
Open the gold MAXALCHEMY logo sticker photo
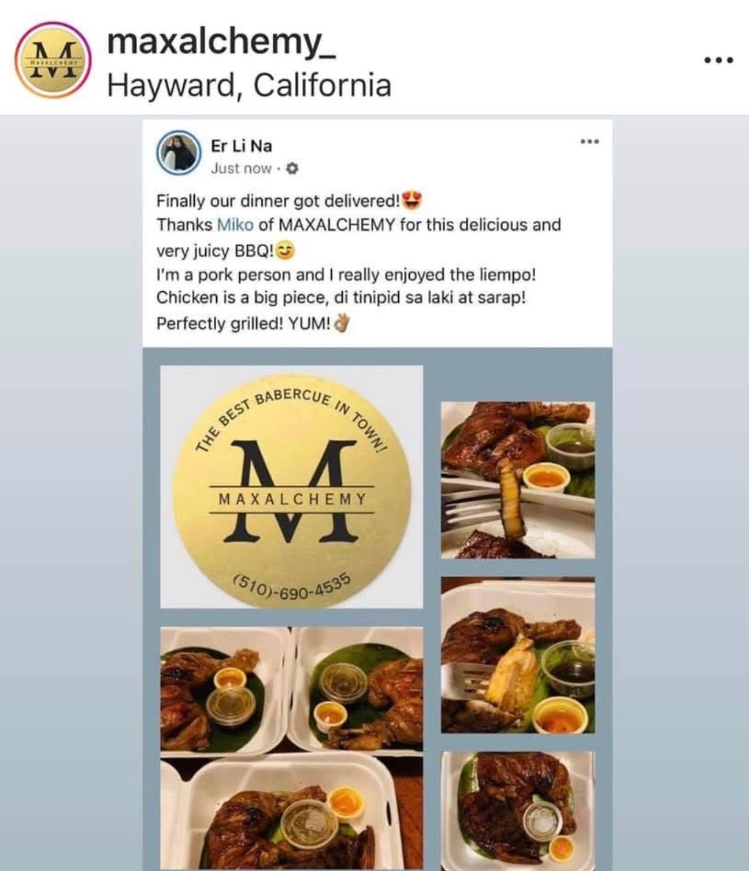[x=291, y=487]
